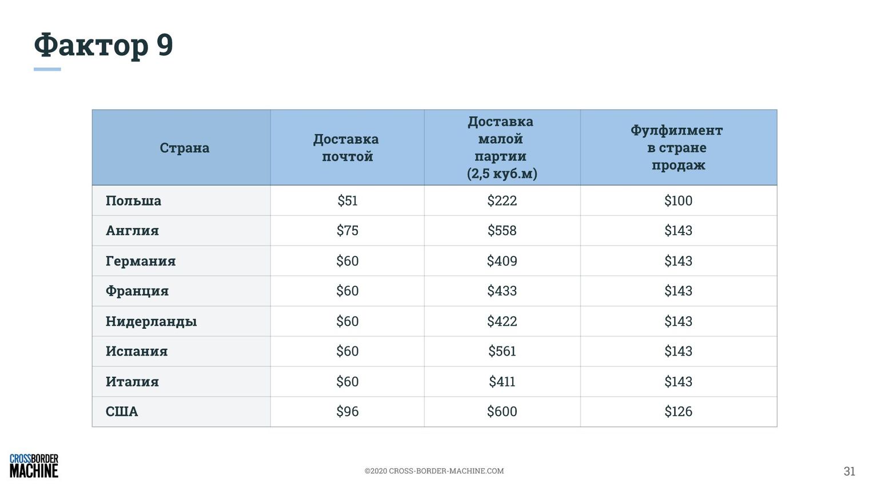Screen dimensions: 869x488
Task: Click the slide number 31
Action: 850,471
